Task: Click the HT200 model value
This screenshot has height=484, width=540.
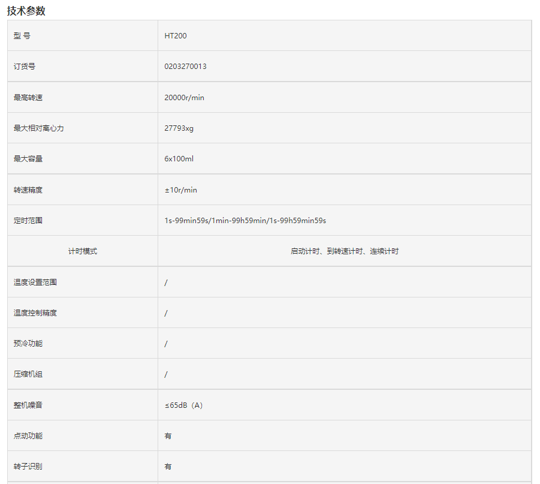Action: (176, 36)
